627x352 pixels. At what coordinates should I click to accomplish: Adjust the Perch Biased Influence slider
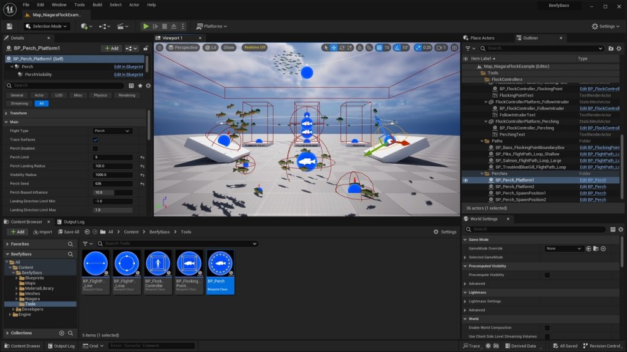113,193
